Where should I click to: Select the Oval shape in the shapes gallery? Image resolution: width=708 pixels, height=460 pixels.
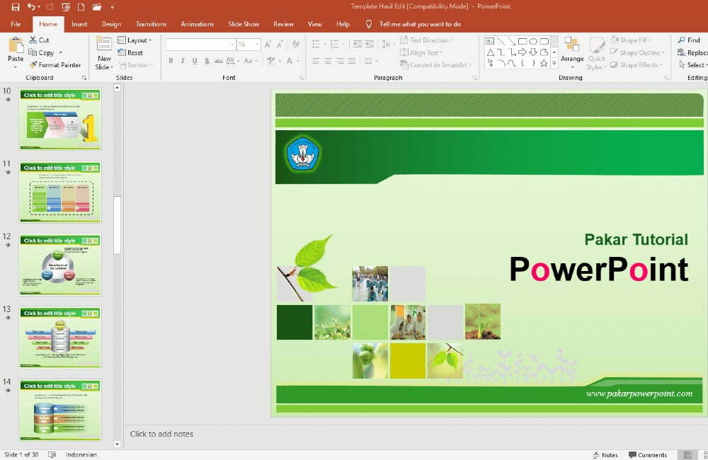pyautogui.click(x=533, y=41)
